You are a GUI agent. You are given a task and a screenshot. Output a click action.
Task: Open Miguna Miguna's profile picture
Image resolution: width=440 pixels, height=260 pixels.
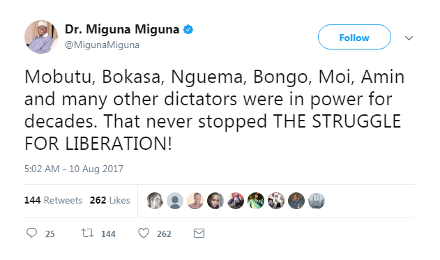click(41, 37)
